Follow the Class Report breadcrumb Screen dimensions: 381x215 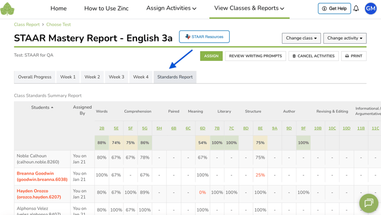point(27,24)
